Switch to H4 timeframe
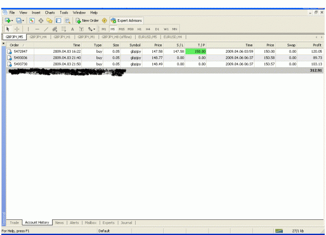326x235 pixels. point(148,29)
